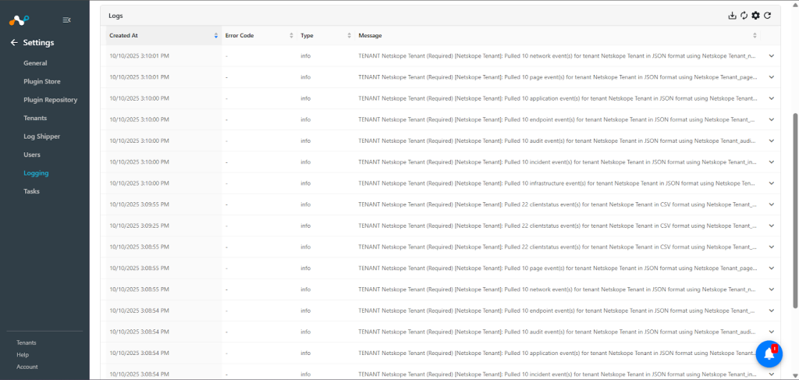Expand the 3:08:55 PM page events row

click(772, 268)
